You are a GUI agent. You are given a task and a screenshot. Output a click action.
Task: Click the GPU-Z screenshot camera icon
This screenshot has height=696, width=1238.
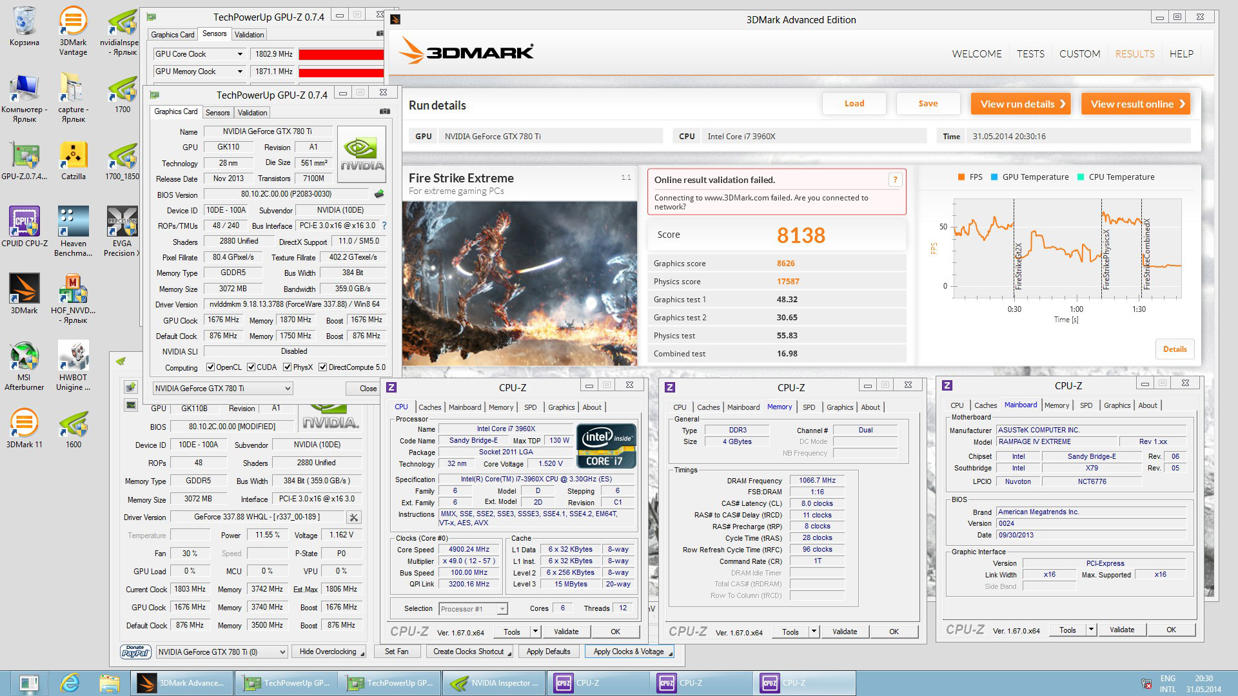pyautogui.click(x=385, y=111)
